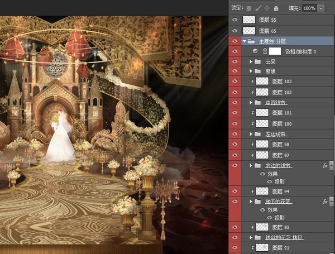Viewport: 335px width, 254px height.
Task: Hide 图层 55 with its eye icon
Action: [x=235, y=20]
